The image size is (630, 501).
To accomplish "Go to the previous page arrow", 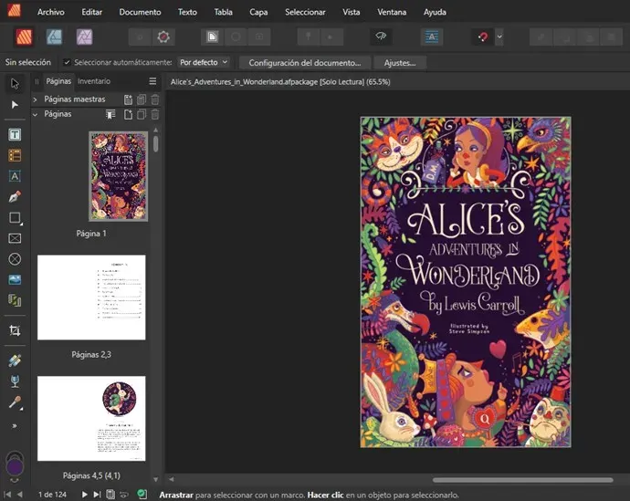I will (20, 495).
